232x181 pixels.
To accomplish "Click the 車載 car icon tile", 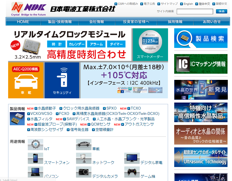I will (x=26, y=80).
